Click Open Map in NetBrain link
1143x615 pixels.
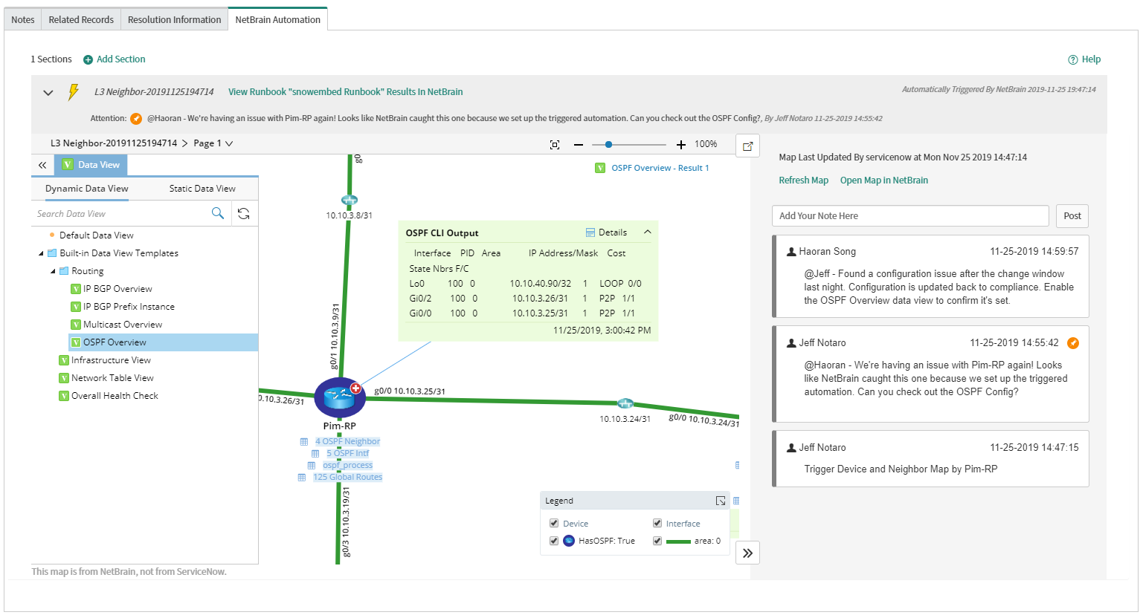pos(884,180)
